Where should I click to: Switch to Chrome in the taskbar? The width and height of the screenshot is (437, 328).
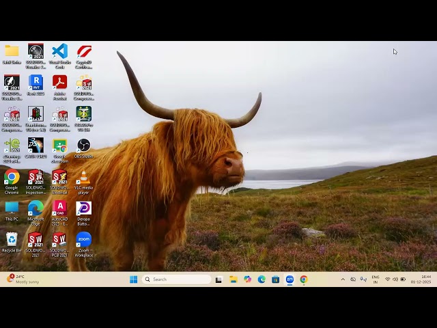pos(304,279)
